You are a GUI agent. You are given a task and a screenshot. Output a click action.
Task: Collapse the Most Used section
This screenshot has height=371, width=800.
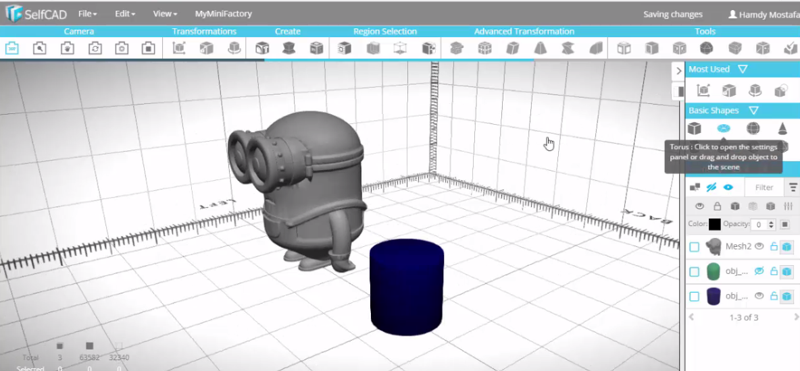[743, 69]
